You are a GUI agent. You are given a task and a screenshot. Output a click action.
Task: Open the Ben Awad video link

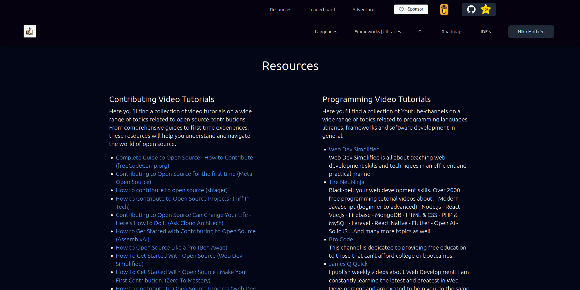(172, 248)
